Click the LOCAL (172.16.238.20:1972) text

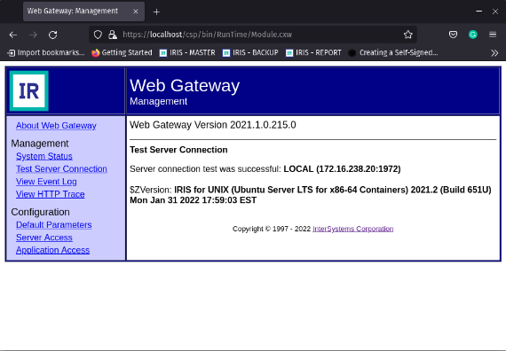pyautogui.click(x=342, y=169)
